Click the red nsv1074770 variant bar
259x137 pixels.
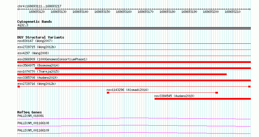[122, 74]
